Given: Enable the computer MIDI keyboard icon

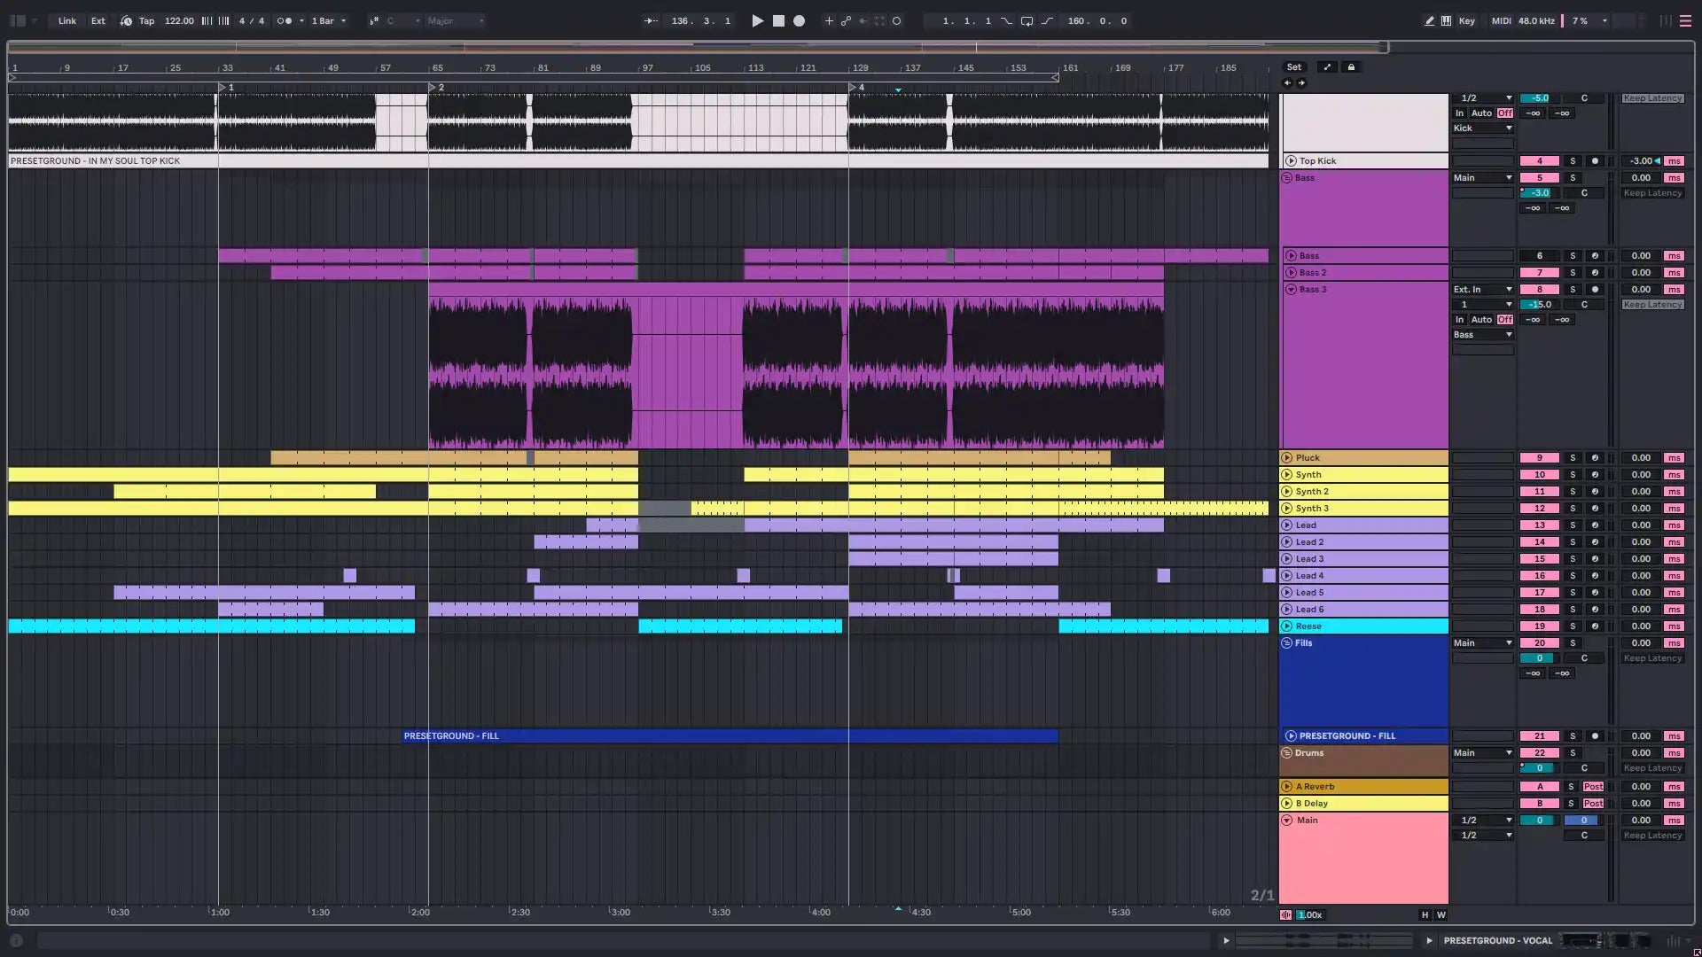Looking at the screenshot, I should (x=1446, y=20).
